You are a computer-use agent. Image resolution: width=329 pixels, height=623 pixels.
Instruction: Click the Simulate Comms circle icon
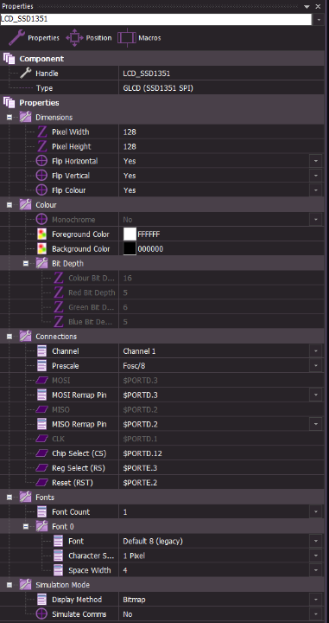tap(41, 613)
